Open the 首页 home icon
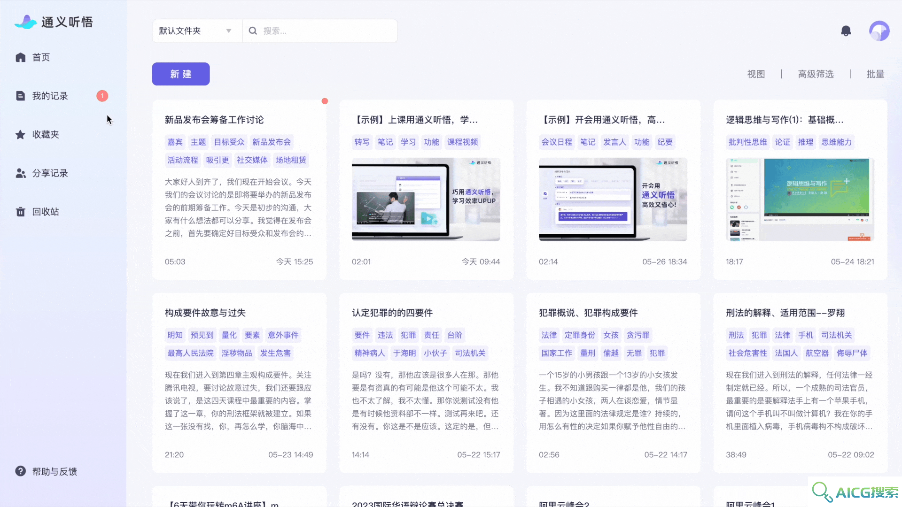The width and height of the screenshot is (902, 507). coord(20,57)
